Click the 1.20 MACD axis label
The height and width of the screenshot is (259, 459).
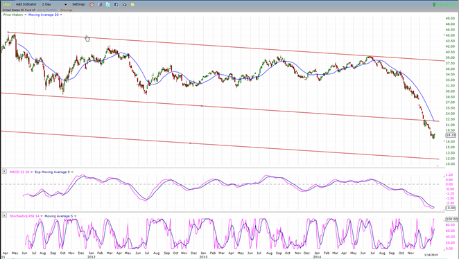tap(449, 175)
